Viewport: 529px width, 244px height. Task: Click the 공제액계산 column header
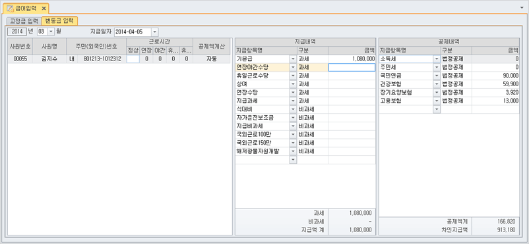[x=212, y=47]
